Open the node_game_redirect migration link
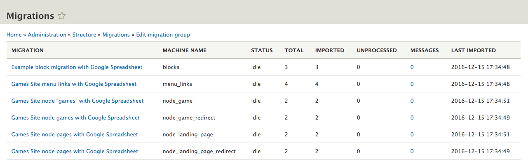This screenshot has height=168, width=528. [x=75, y=117]
